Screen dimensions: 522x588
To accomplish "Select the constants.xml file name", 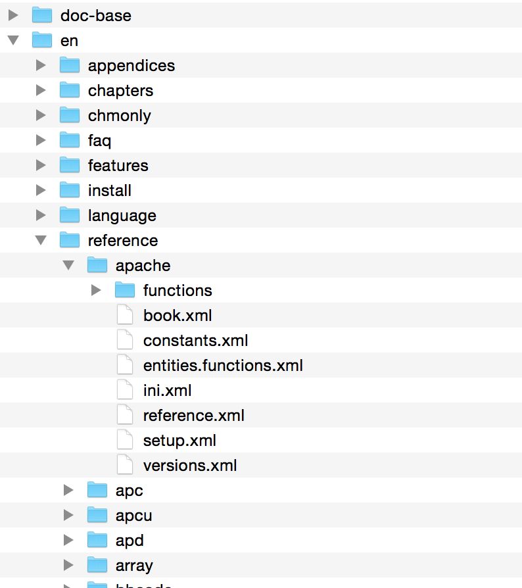I will pyautogui.click(x=196, y=341).
